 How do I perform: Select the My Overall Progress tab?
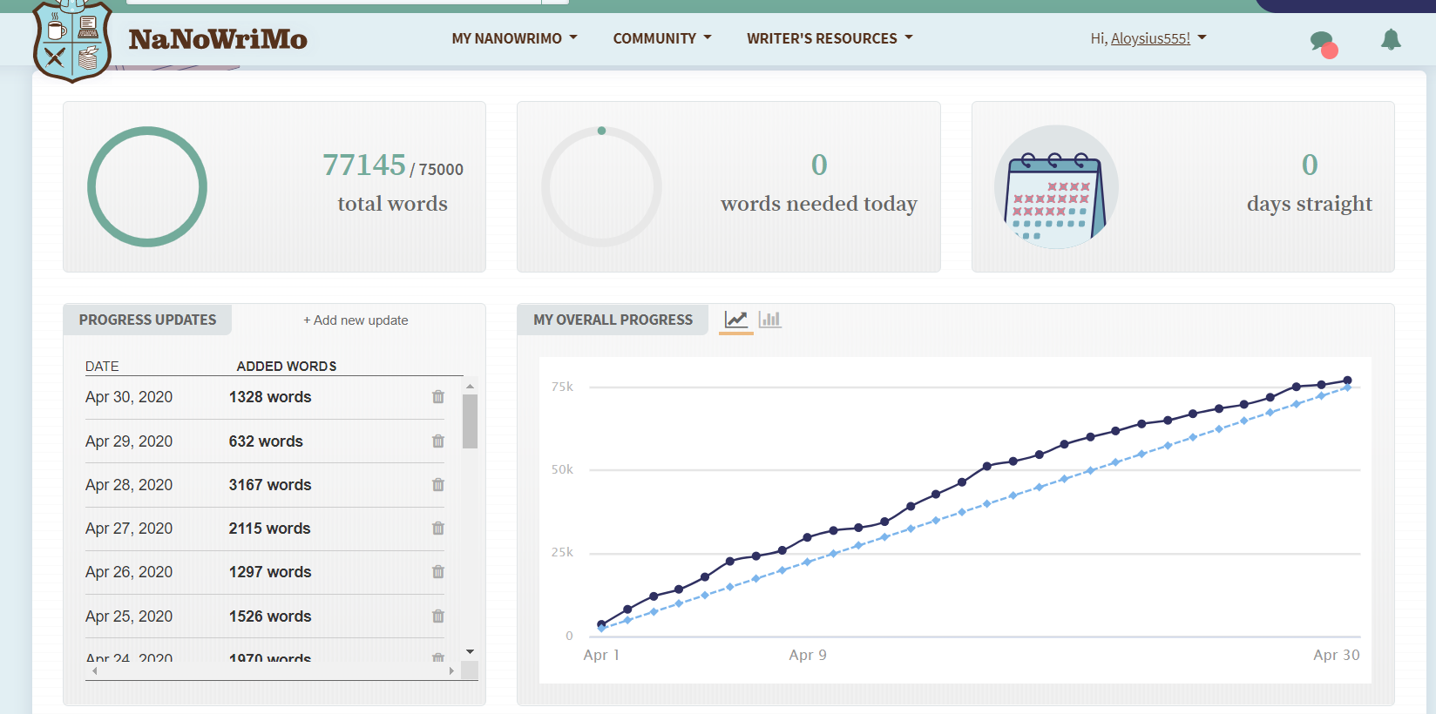coord(613,320)
